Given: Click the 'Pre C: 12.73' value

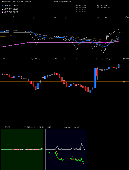Looking at the screenshot, I should coord(80,12).
